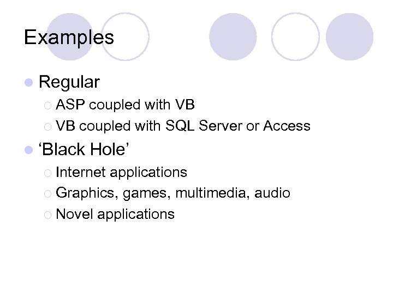Click the middle filled lavender circle
Image resolution: width=393 pixels, height=294 pixels.
[x=233, y=36]
